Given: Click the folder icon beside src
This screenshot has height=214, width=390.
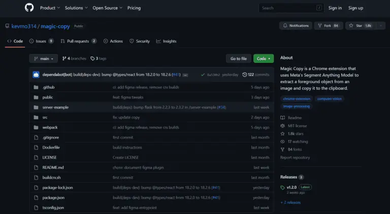Looking at the screenshot, I should click(36, 118).
